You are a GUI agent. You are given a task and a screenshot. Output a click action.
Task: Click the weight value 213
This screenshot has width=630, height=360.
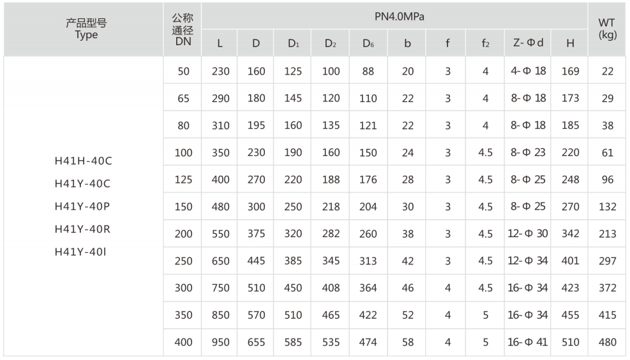(607, 233)
